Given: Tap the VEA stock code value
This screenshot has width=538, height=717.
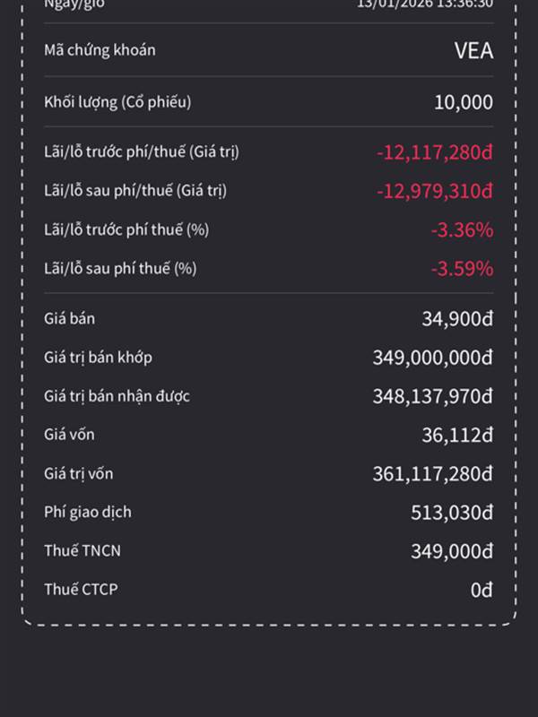Looking at the screenshot, I should pyautogui.click(x=473, y=50).
